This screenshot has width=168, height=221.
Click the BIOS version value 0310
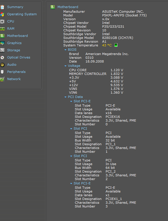click(89, 58)
